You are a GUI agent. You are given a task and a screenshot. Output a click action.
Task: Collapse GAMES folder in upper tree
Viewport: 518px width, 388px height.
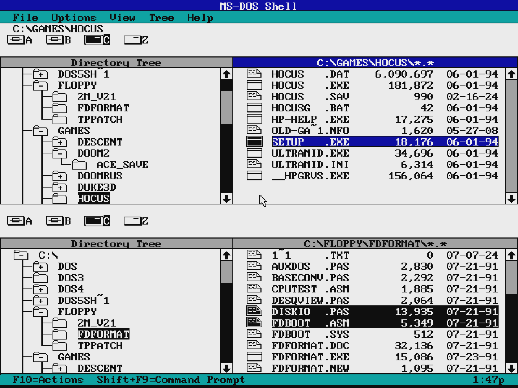pos(40,130)
